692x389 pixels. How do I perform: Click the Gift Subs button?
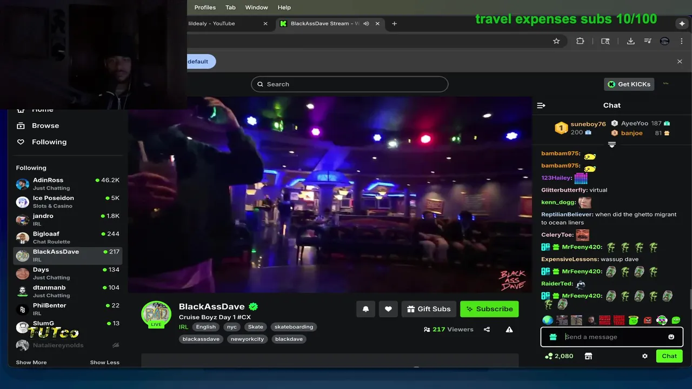pos(429,309)
